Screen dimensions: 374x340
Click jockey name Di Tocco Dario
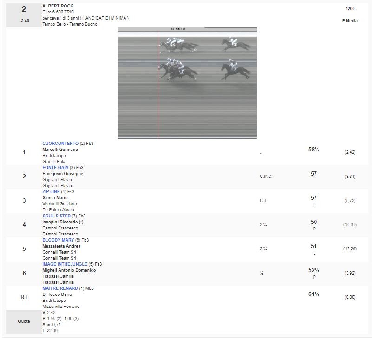point(56,294)
